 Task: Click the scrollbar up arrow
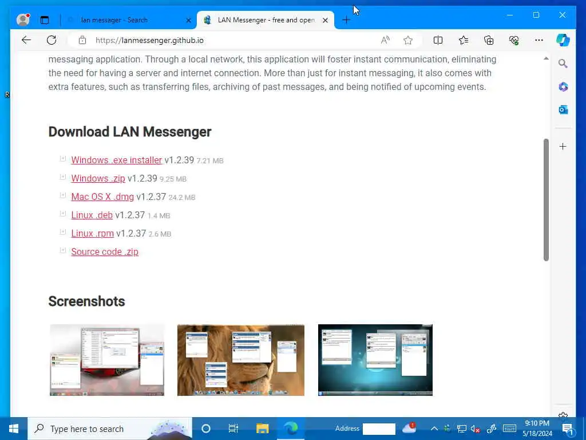point(546,58)
